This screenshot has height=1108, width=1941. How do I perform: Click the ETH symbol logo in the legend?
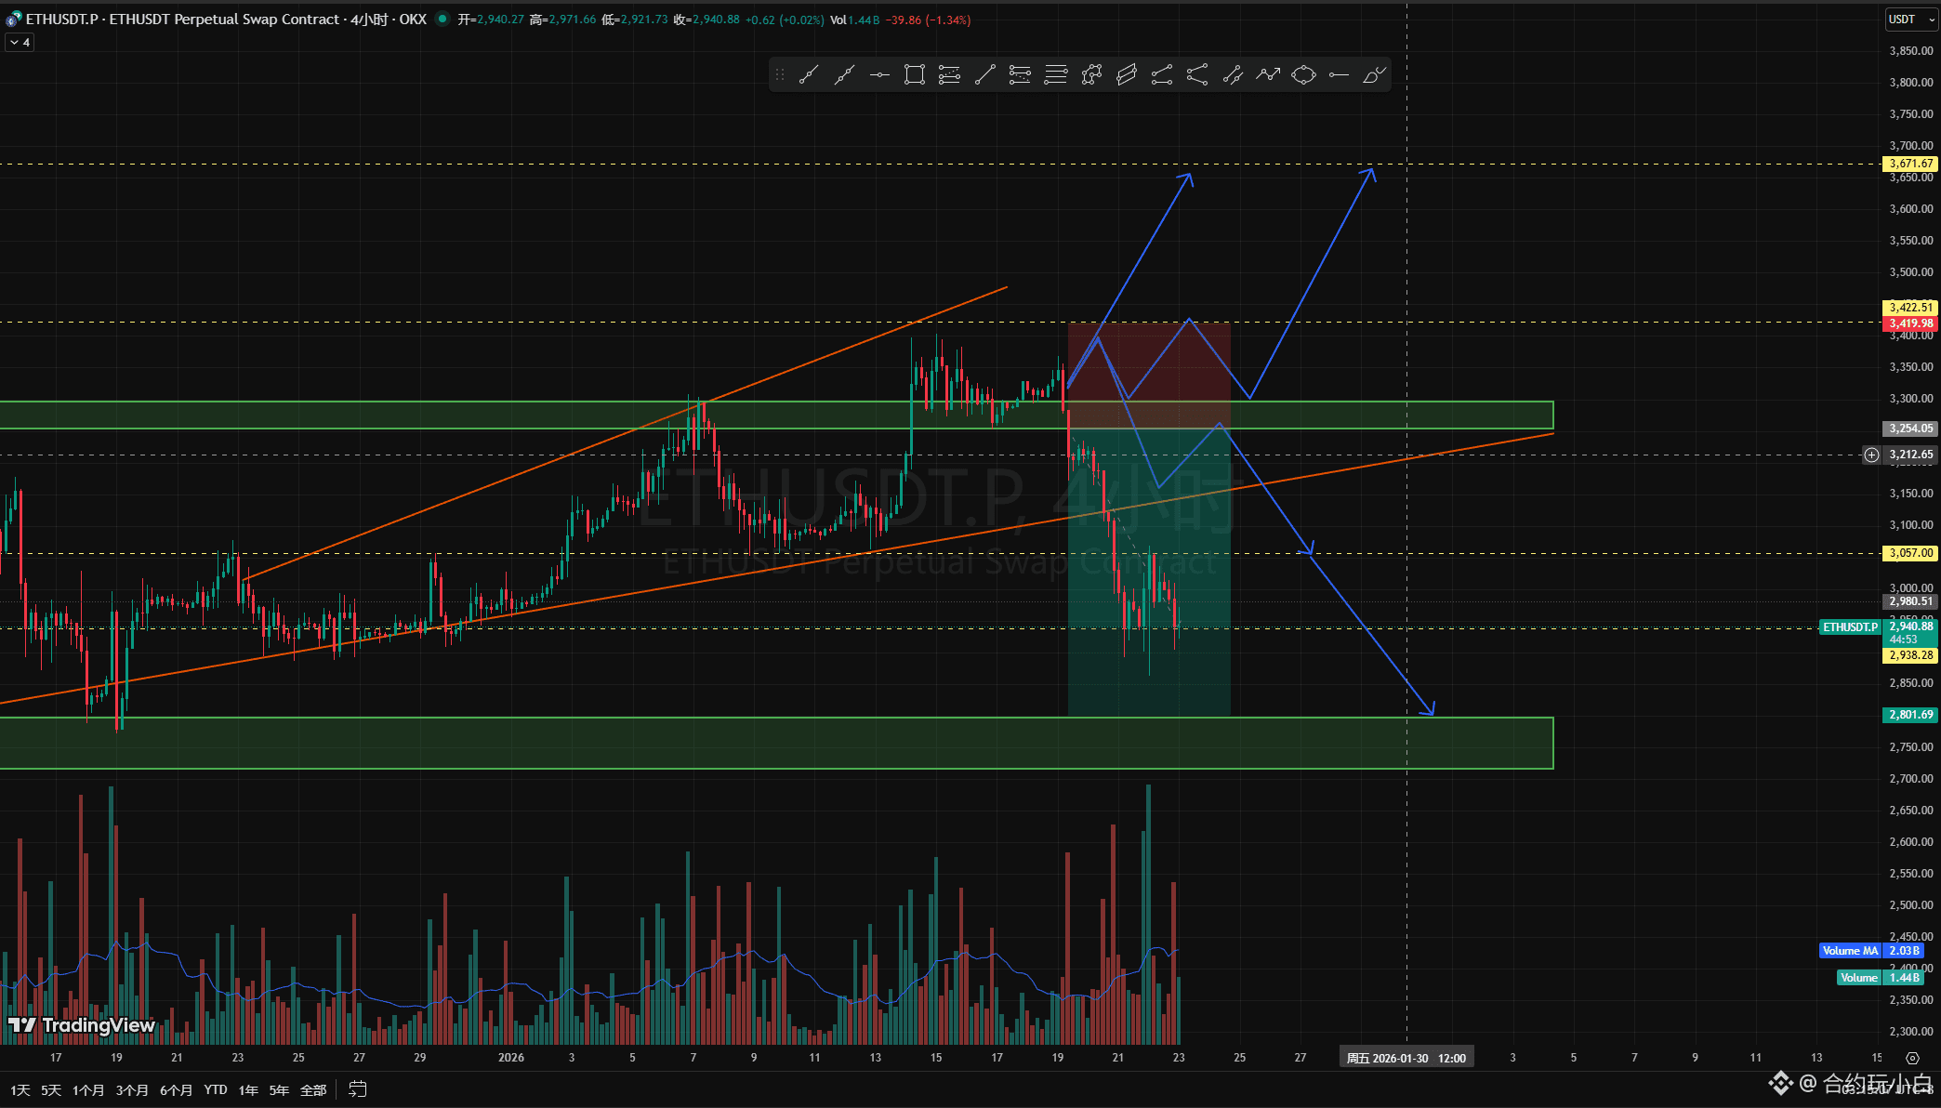click(x=13, y=19)
